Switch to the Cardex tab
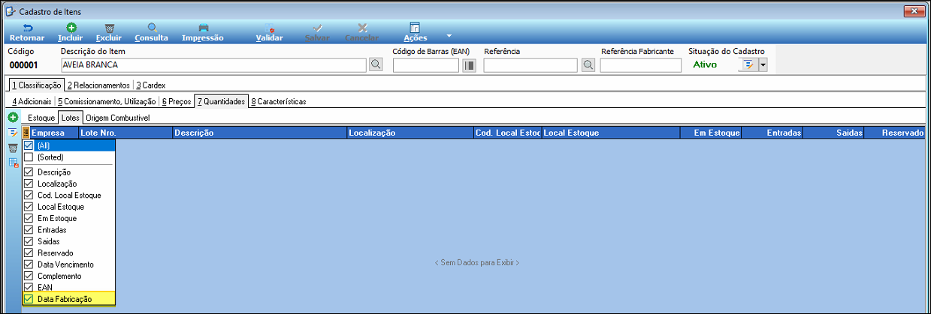Image resolution: width=931 pixels, height=314 pixels. point(150,85)
